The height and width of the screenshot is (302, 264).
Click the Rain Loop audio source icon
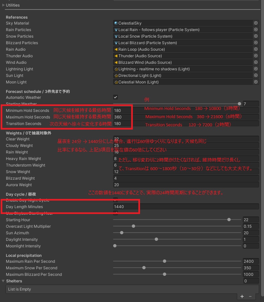(116, 49)
